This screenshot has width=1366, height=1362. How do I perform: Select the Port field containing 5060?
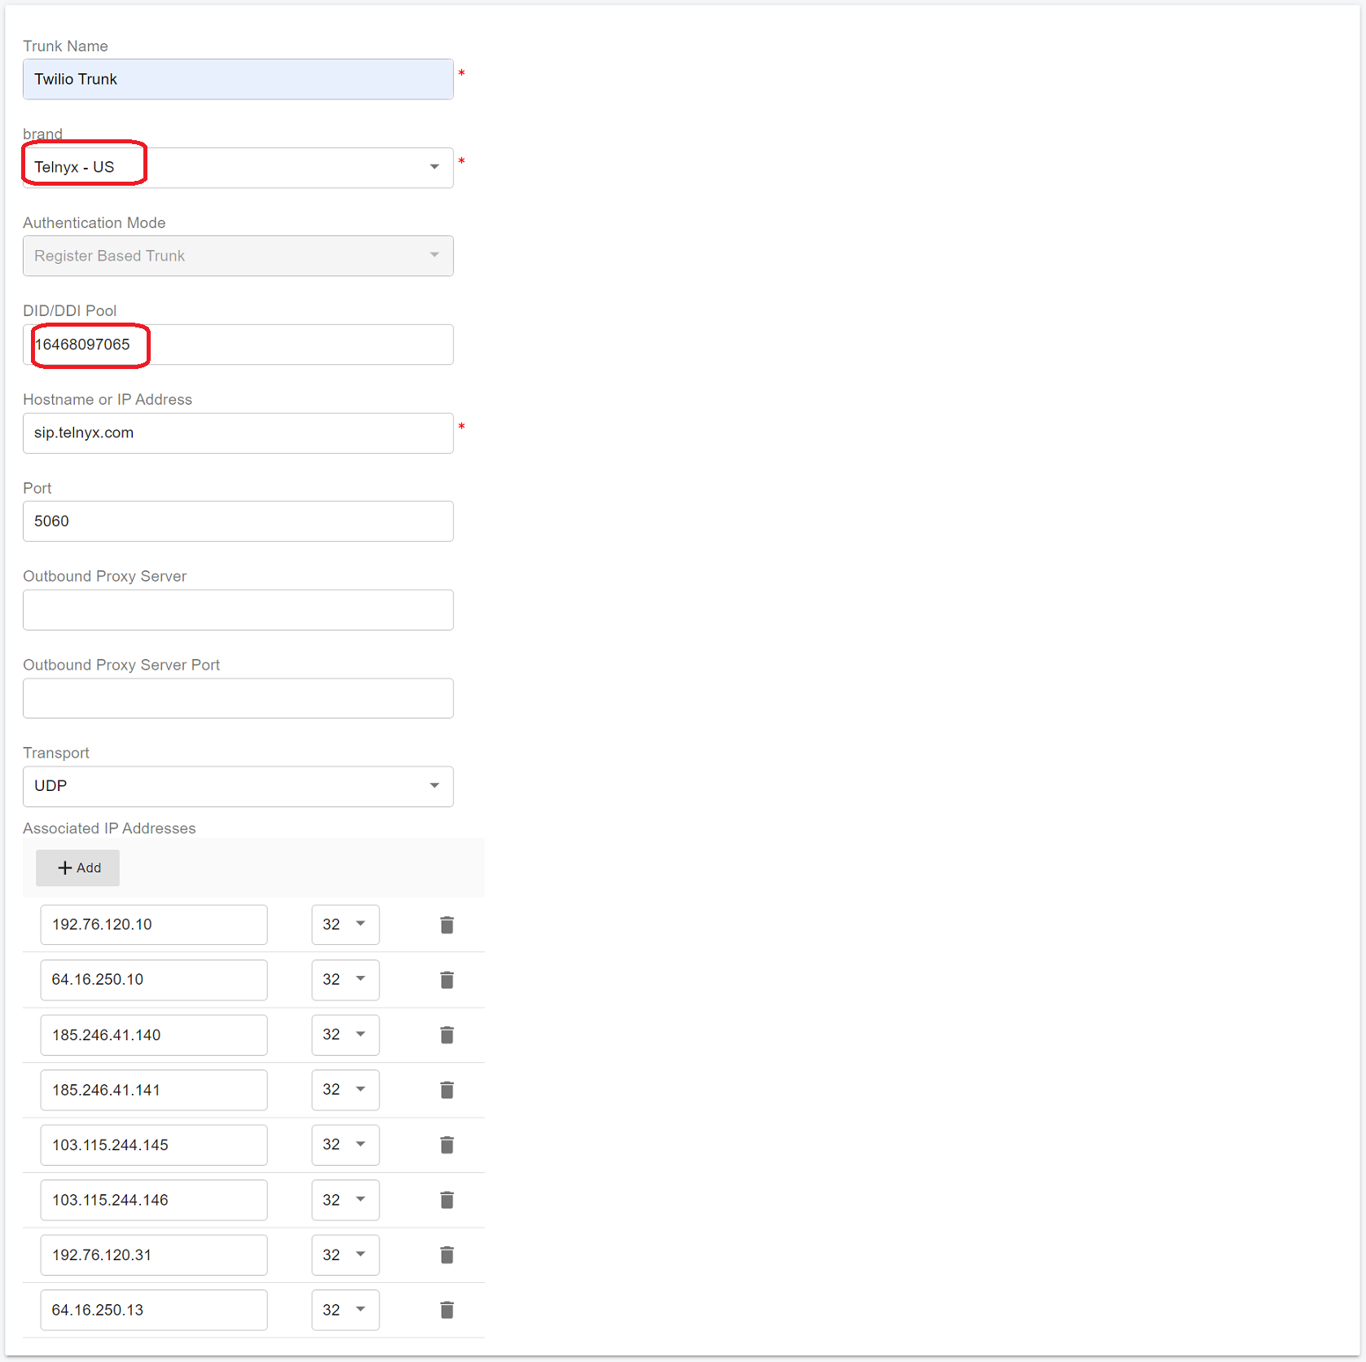(x=238, y=521)
